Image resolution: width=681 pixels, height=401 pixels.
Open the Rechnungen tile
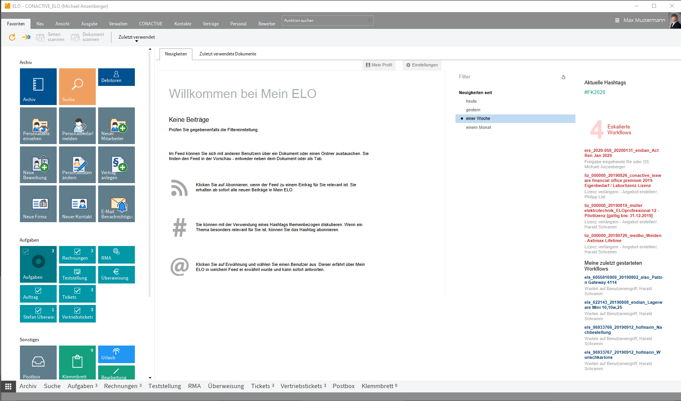(77, 255)
